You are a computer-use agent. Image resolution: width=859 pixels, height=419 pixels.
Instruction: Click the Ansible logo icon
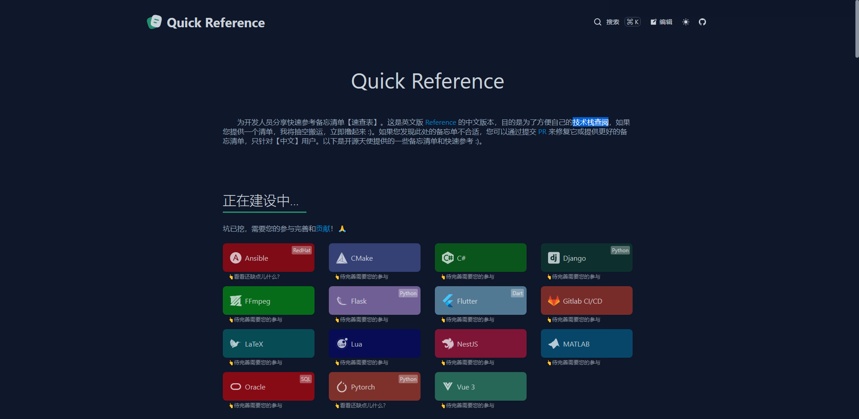tap(236, 258)
